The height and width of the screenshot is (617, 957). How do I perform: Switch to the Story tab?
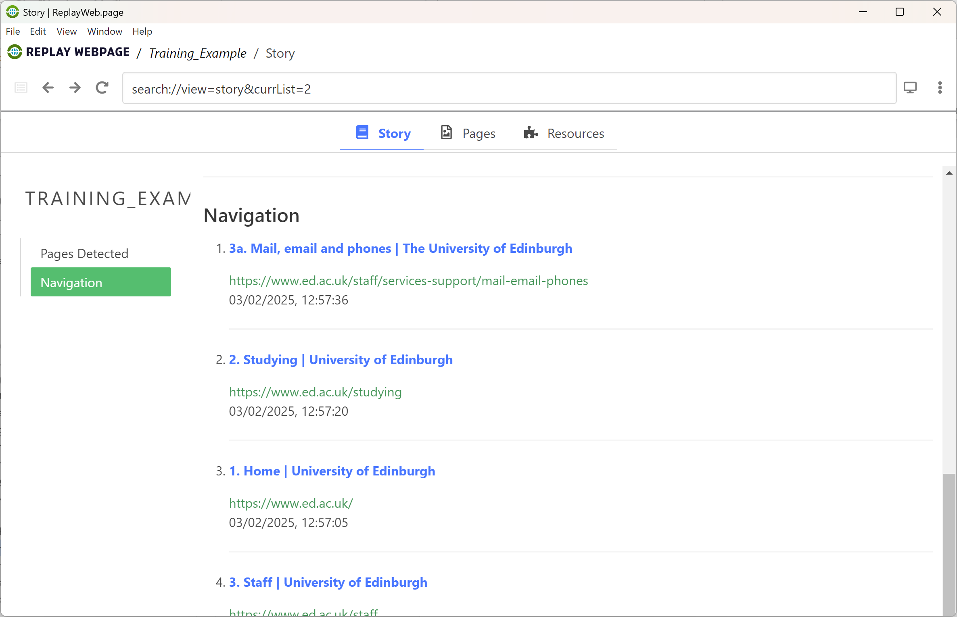[x=382, y=133]
